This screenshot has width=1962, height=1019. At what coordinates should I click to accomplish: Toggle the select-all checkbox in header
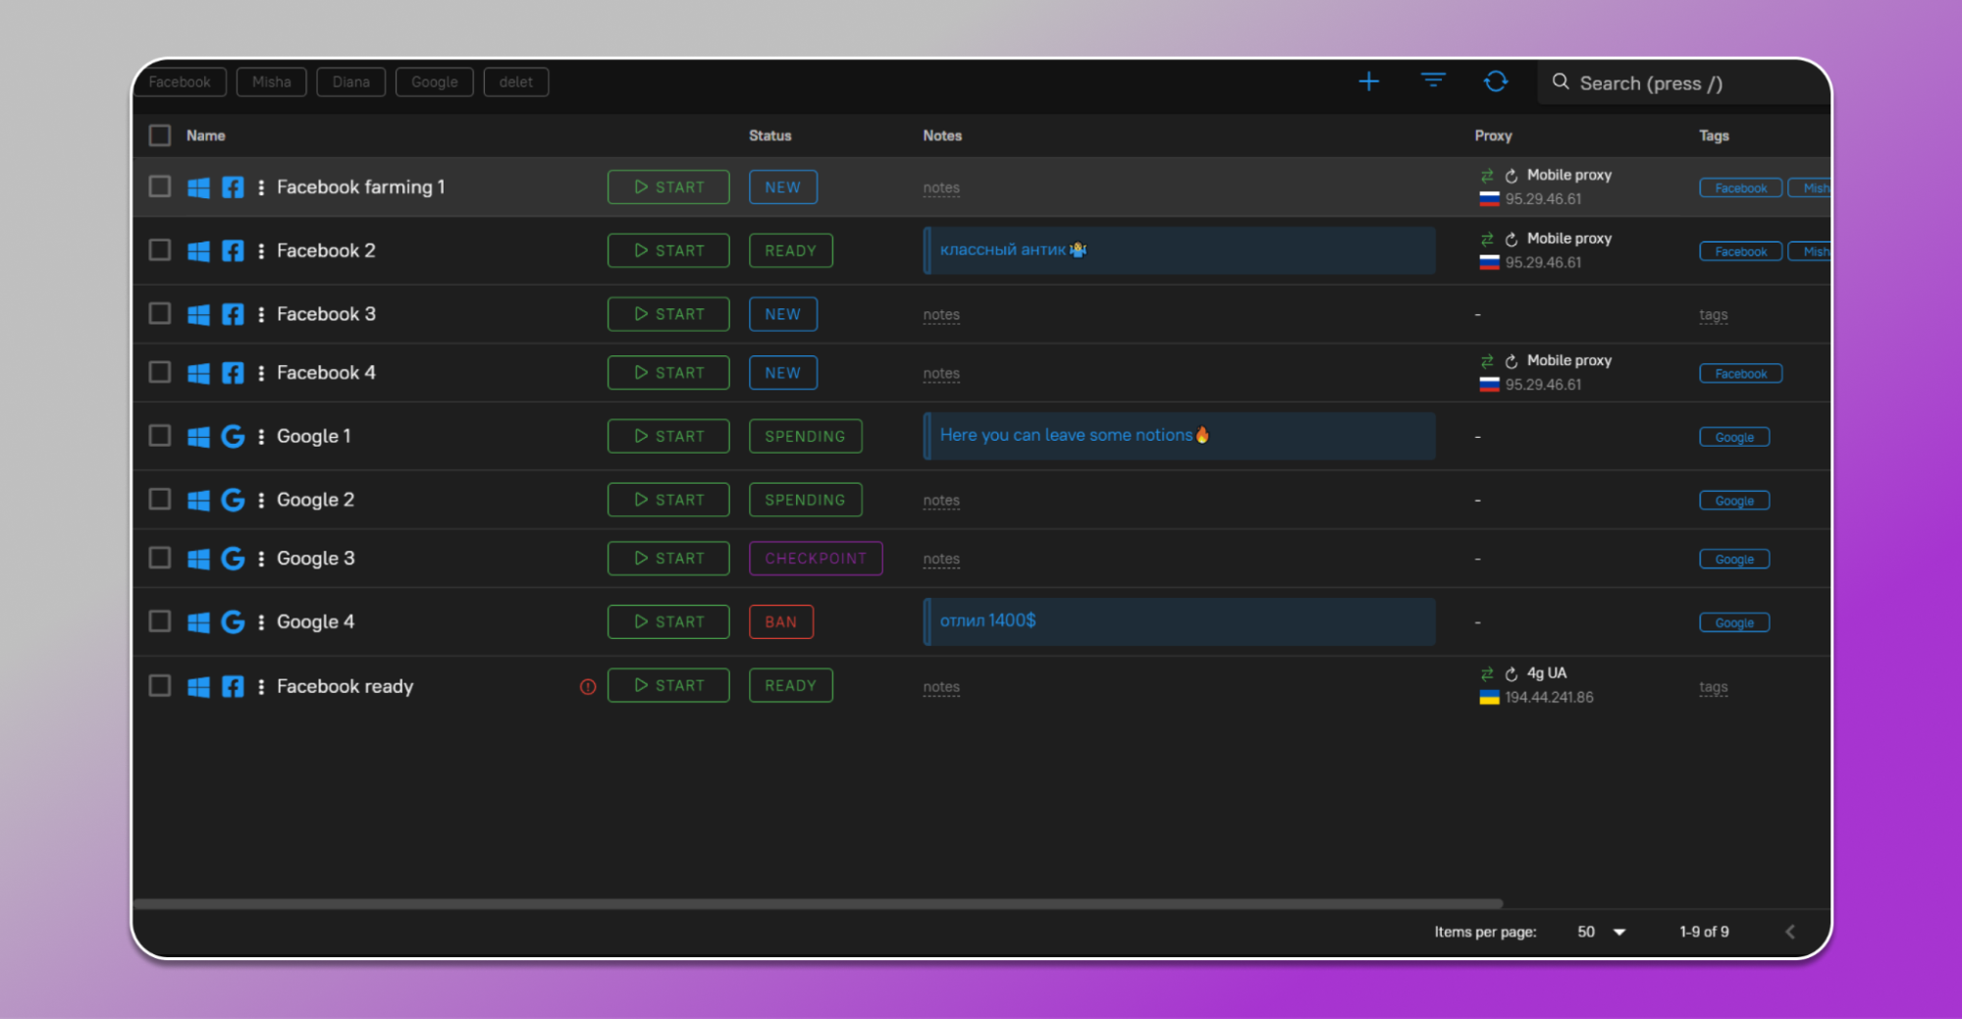[160, 135]
